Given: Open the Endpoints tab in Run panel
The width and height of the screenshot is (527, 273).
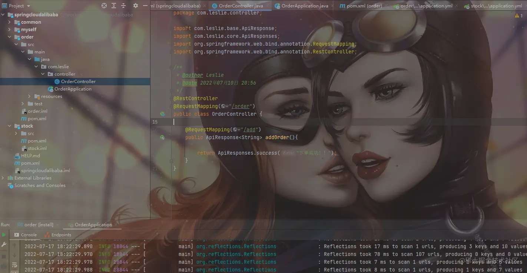Looking at the screenshot, I should pyautogui.click(x=58, y=235).
